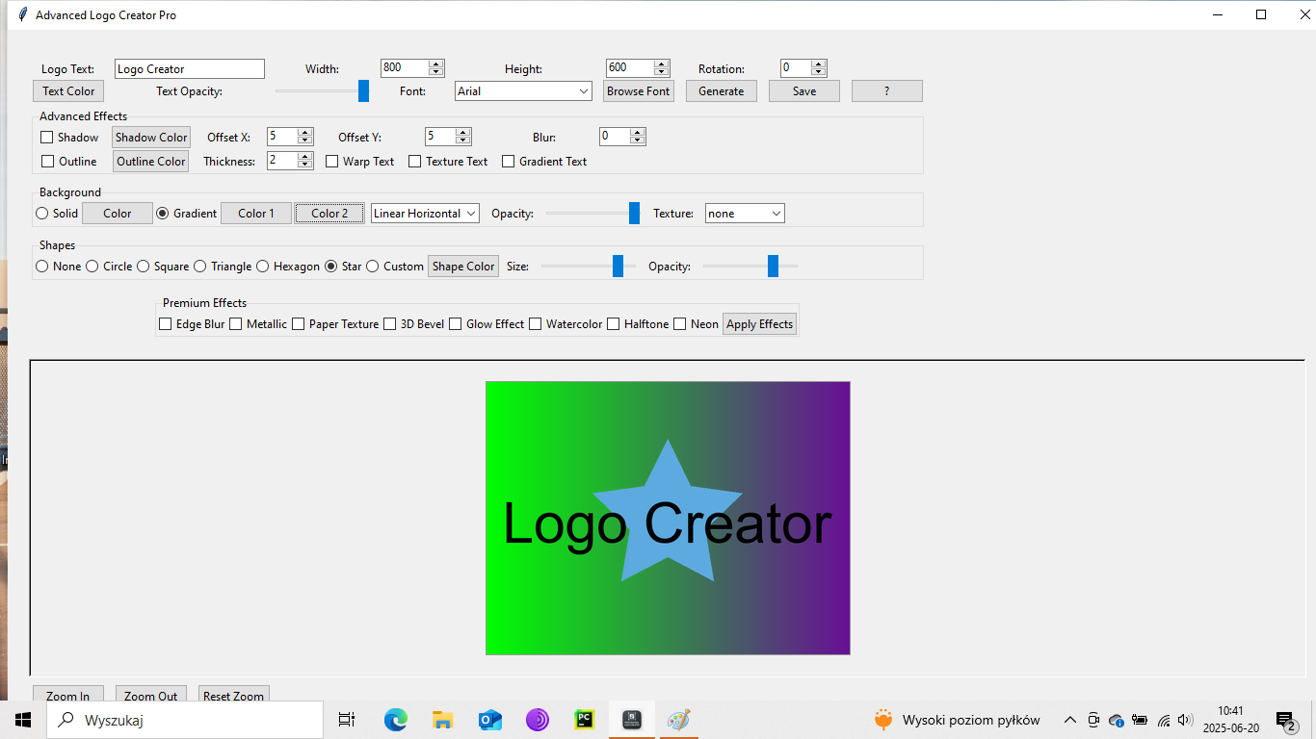
Task: Click the Logo Text input field
Action: [190, 69]
